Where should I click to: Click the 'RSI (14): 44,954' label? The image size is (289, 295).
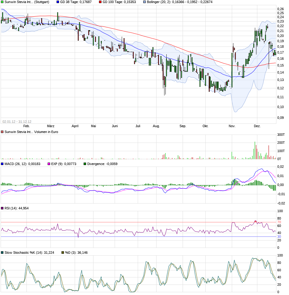tap(17, 208)
